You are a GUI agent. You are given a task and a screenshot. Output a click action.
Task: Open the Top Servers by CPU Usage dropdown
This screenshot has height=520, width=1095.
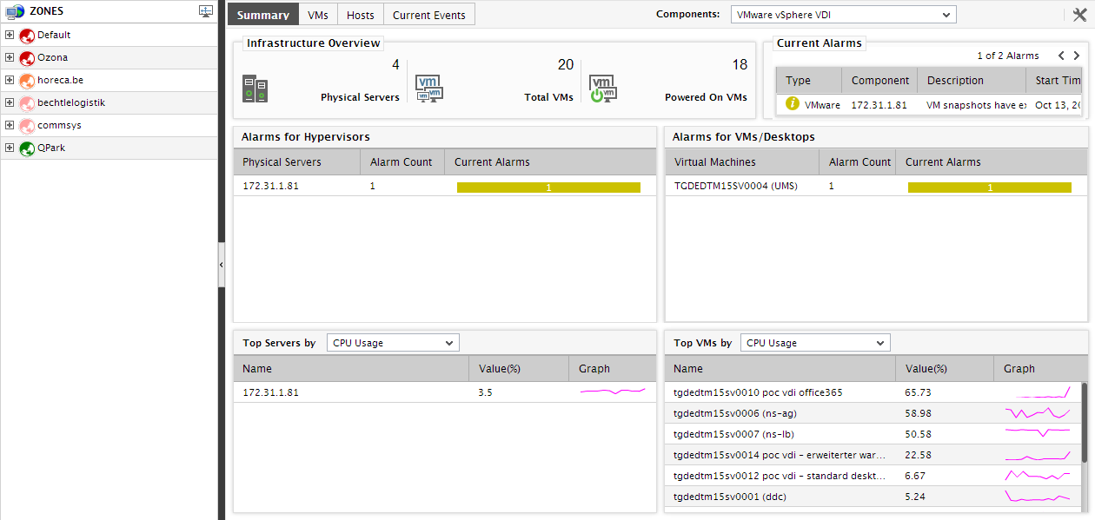click(x=393, y=343)
